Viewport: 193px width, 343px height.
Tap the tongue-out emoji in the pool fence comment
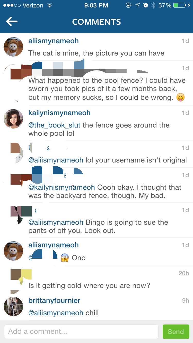click(181, 98)
